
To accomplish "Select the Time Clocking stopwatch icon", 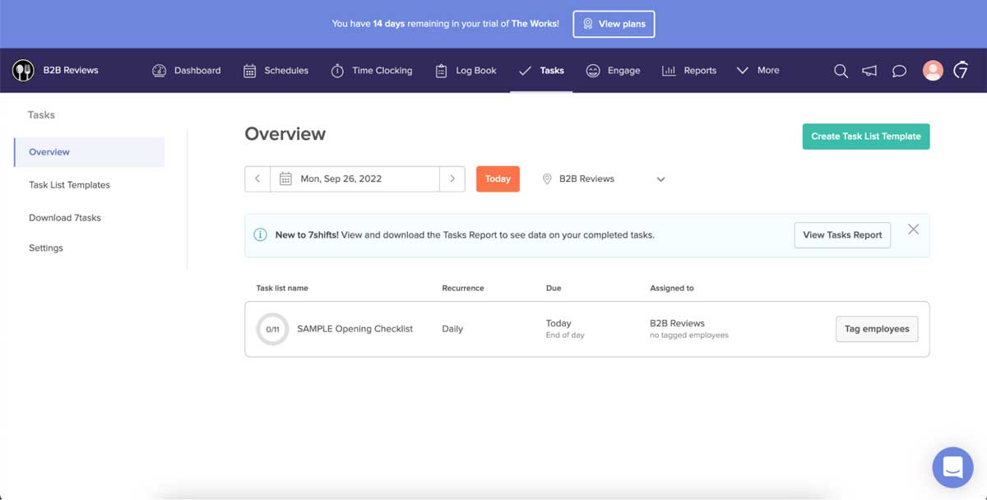I will [x=337, y=71].
